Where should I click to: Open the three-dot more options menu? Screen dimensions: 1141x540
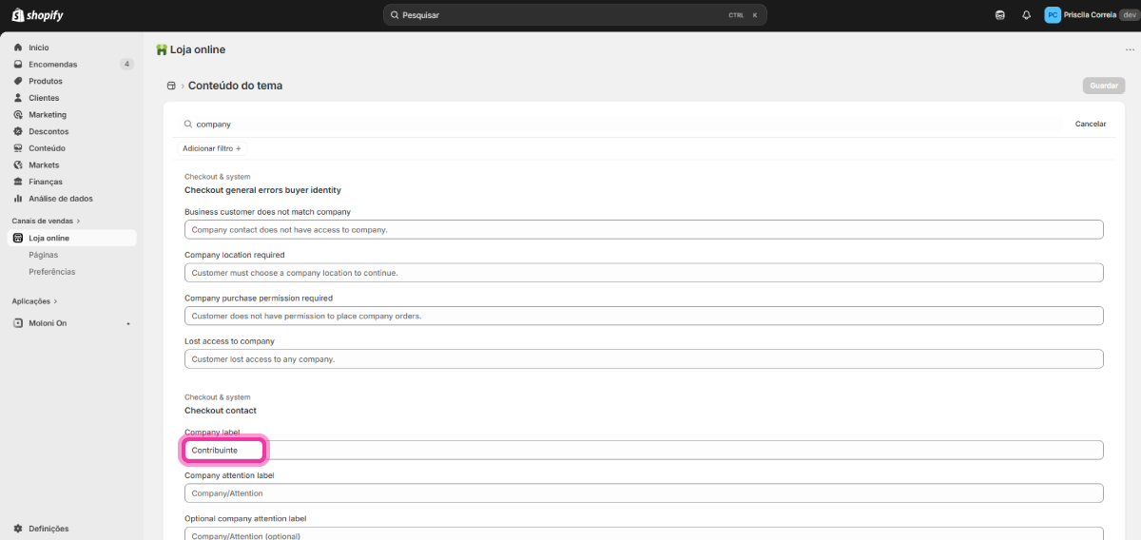point(1130,50)
